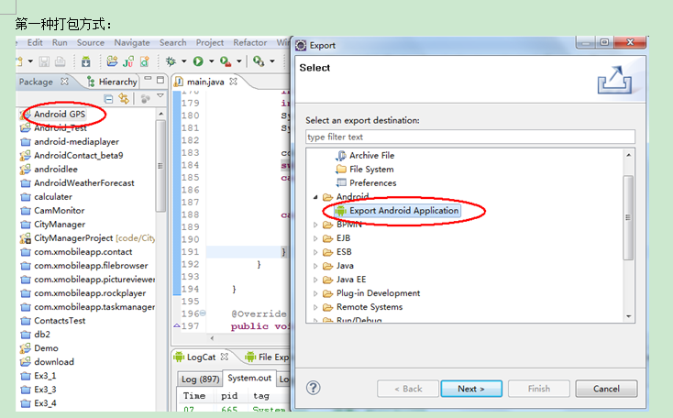
Task: Minimize the Package explorer view
Action: pyautogui.click(x=148, y=79)
